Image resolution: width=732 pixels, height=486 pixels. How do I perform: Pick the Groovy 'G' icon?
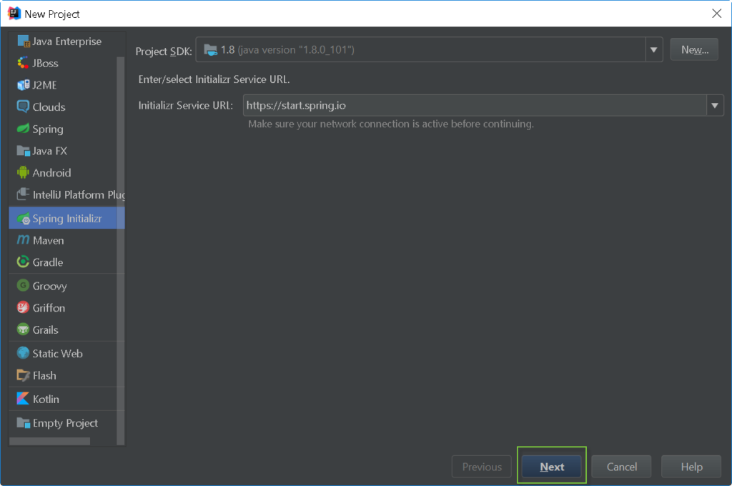pos(23,284)
